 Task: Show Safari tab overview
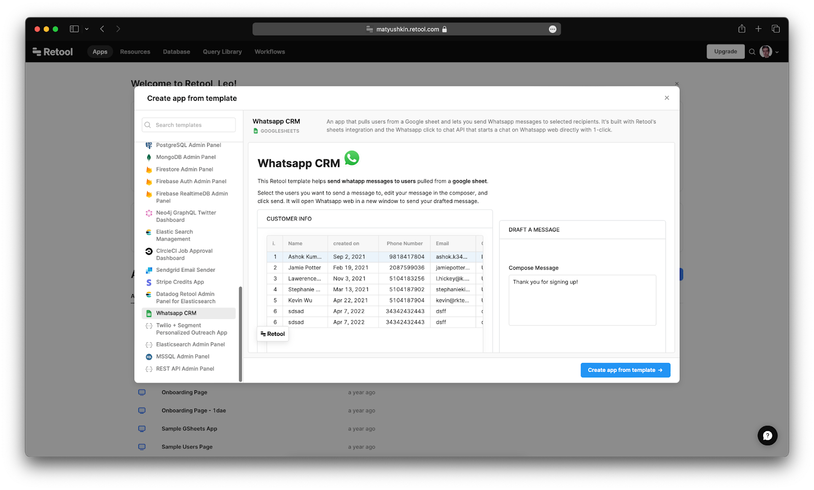(776, 29)
